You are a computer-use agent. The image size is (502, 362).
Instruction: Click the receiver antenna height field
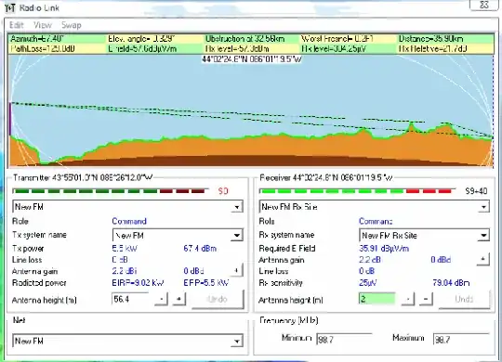click(x=376, y=299)
